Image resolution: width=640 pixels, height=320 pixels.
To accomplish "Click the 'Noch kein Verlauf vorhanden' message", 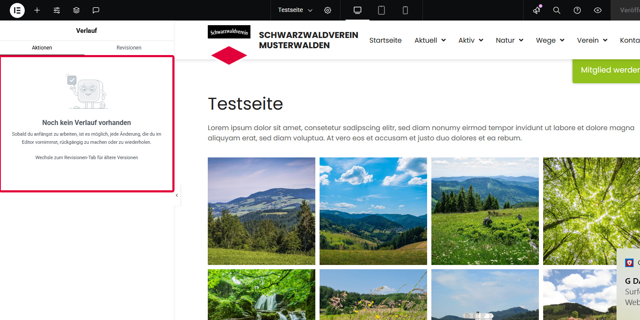I will click(x=87, y=123).
